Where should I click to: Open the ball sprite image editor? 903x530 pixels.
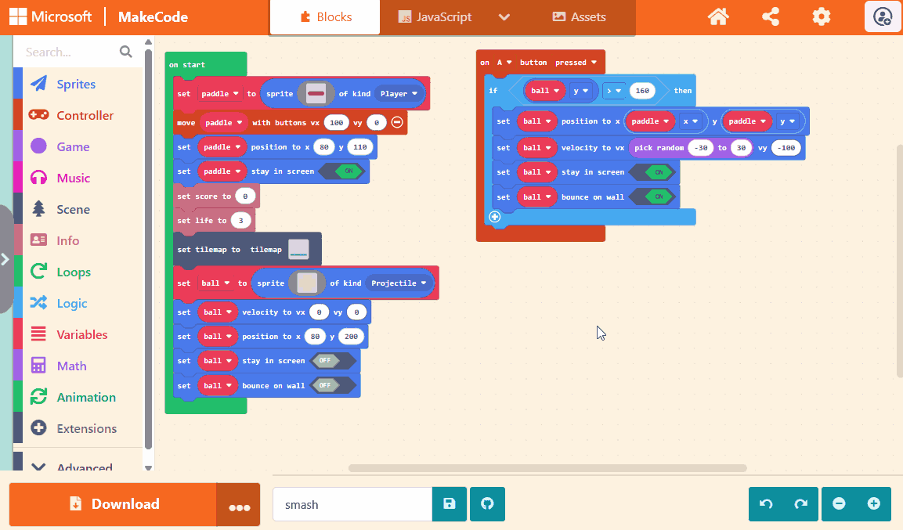307,283
